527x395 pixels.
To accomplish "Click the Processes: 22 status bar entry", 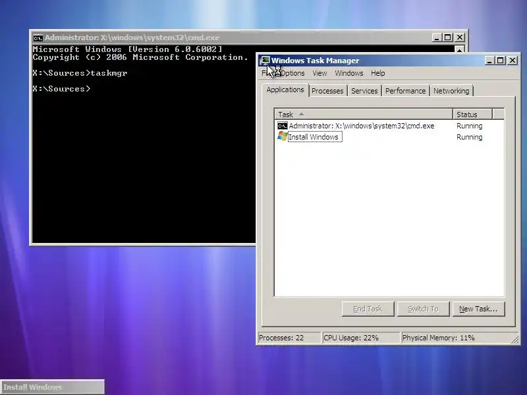I will click(x=289, y=338).
